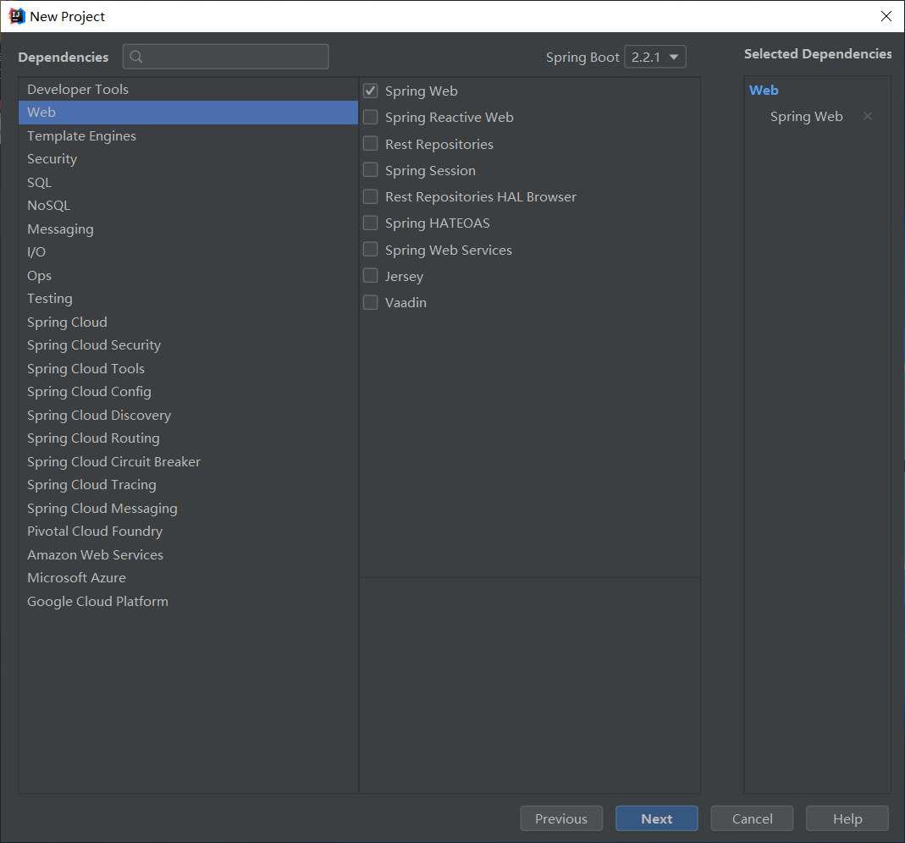This screenshot has height=843, width=905.
Task: Tick the Spring Session checkbox
Action: [370, 170]
